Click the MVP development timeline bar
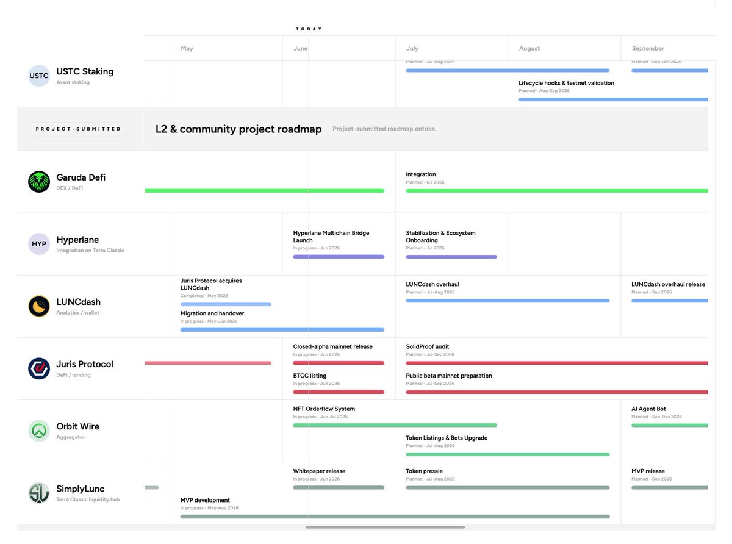This screenshot has width=732, height=544. click(x=395, y=517)
